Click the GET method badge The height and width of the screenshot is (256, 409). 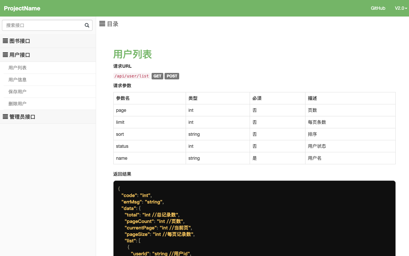tap(157, 76)
